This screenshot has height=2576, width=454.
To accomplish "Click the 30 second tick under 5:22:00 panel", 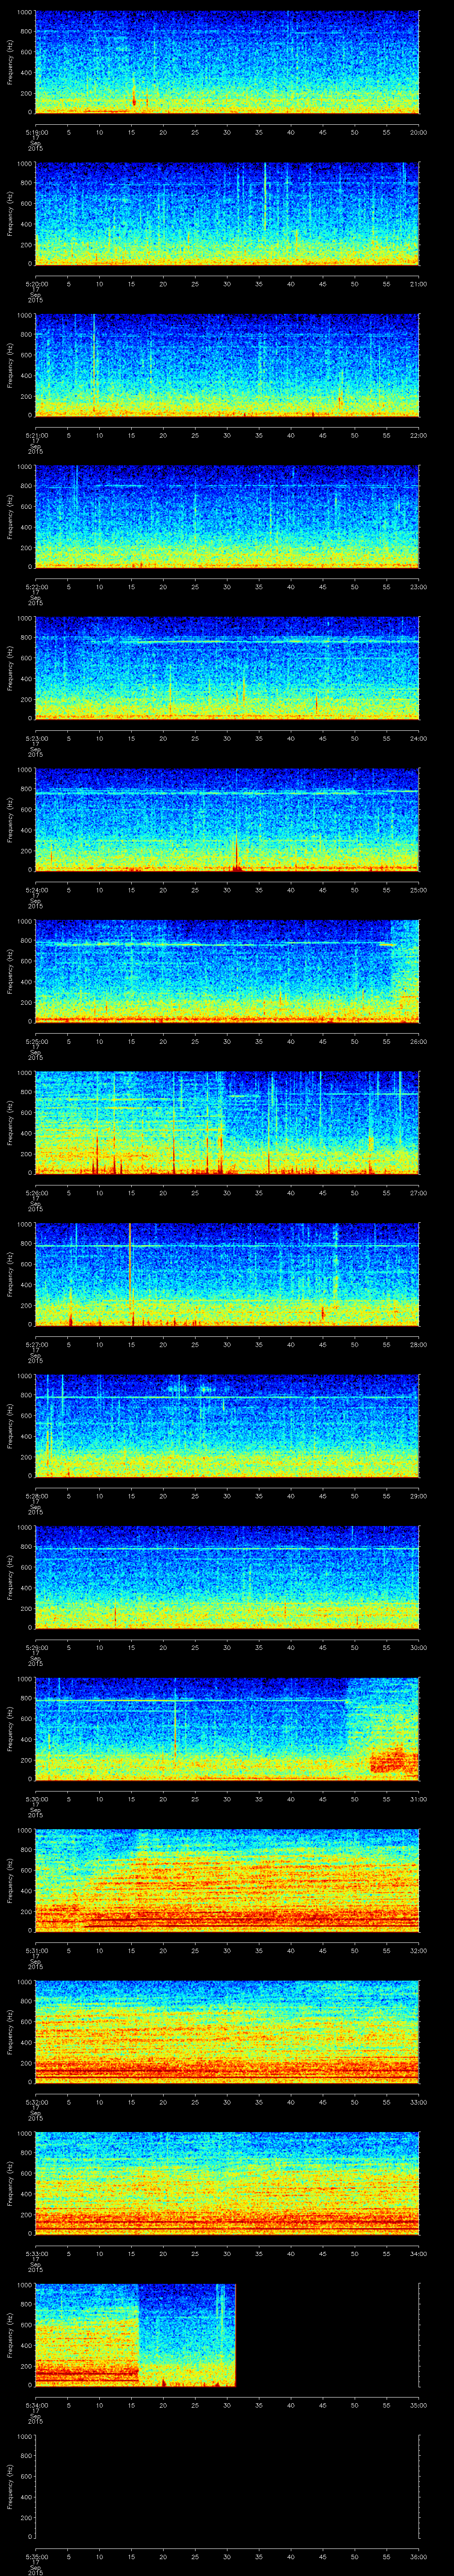I will [227, 587].
